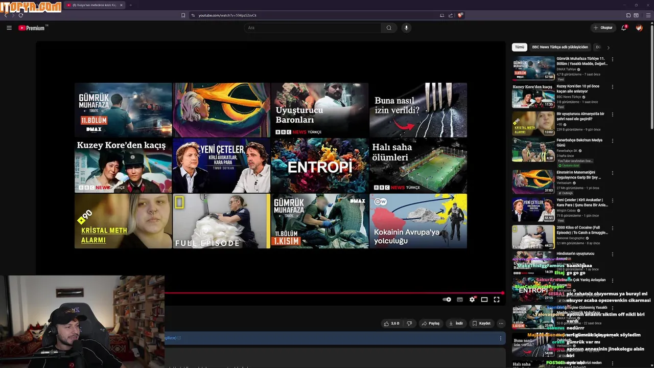Click the youtube.com address bar URL

tap(227, 15)
